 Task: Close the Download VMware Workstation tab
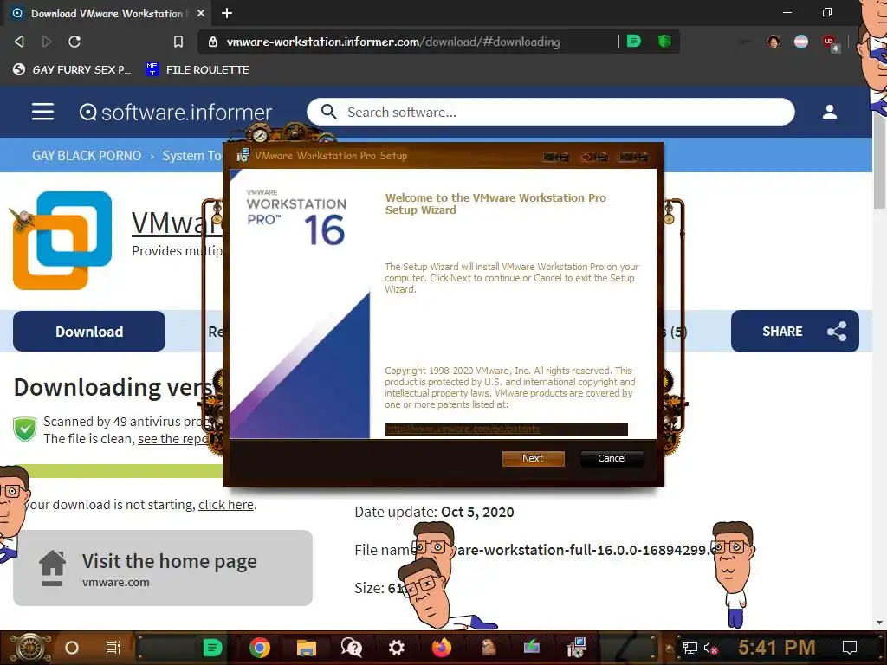pos(201,13)
